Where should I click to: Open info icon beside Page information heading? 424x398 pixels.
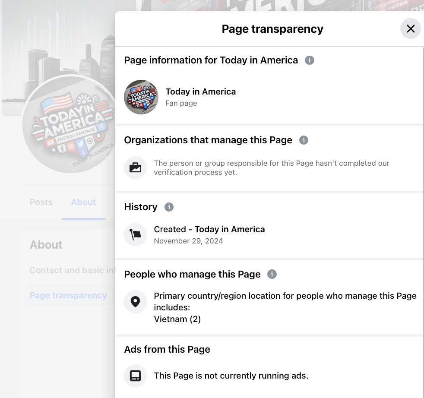tap(309, 60)
